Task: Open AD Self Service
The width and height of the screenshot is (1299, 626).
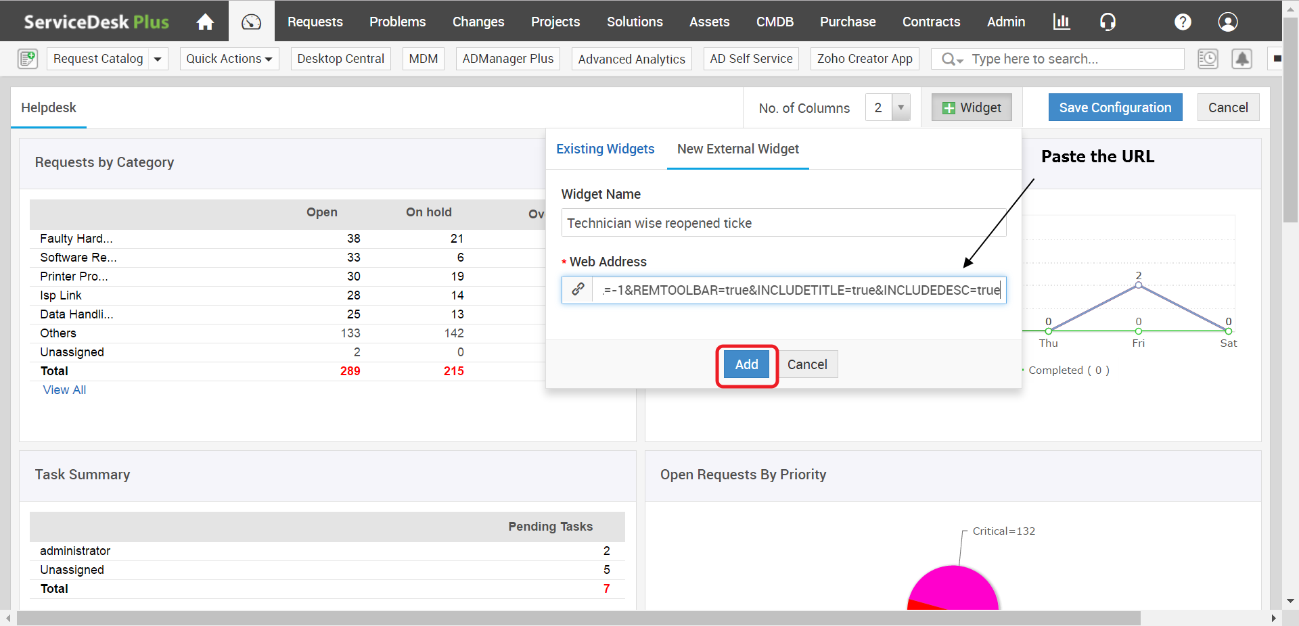Action: point(751,59)
